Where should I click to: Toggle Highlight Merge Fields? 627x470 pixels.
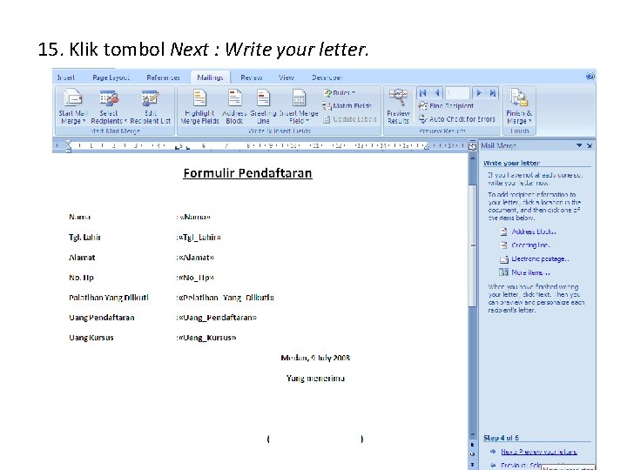[x=199, y=107]
